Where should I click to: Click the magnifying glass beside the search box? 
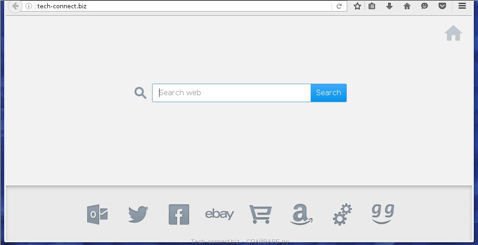click(140, 93)
